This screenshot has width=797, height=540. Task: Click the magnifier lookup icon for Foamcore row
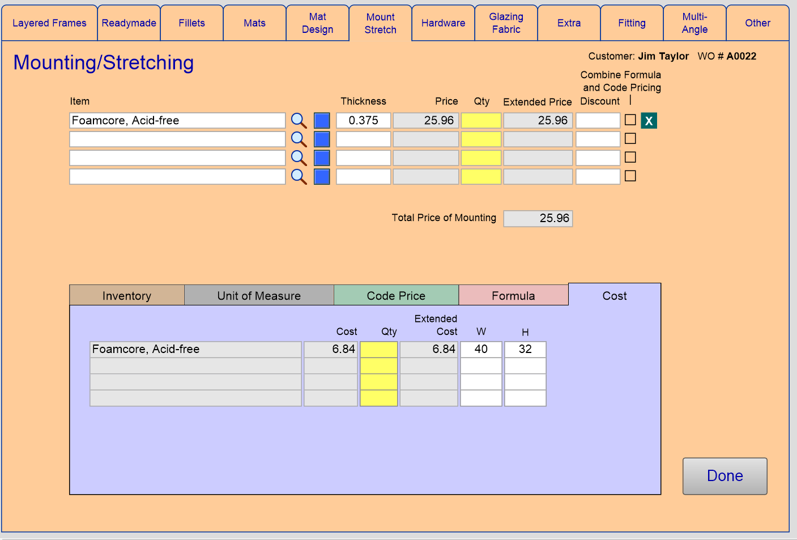[x=299, y=121]
